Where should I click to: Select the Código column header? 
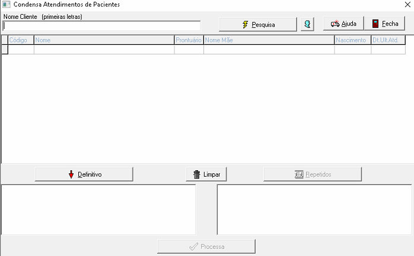[x=21, y=40]
